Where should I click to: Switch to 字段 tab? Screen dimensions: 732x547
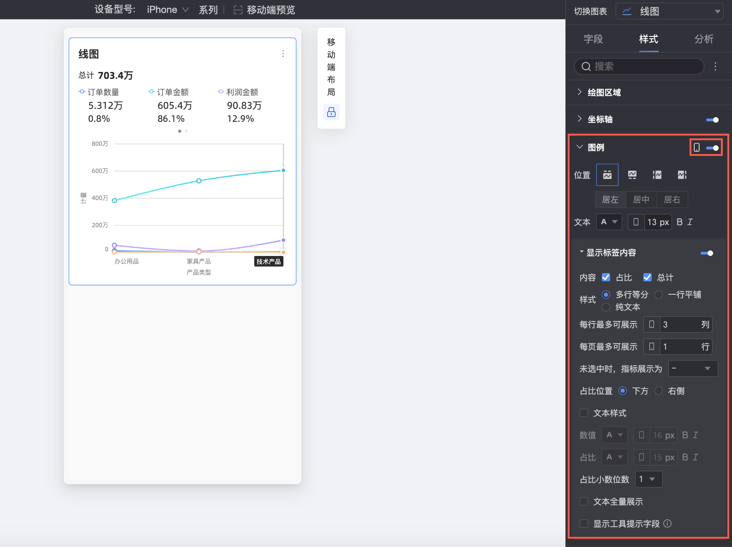[593, 39]
